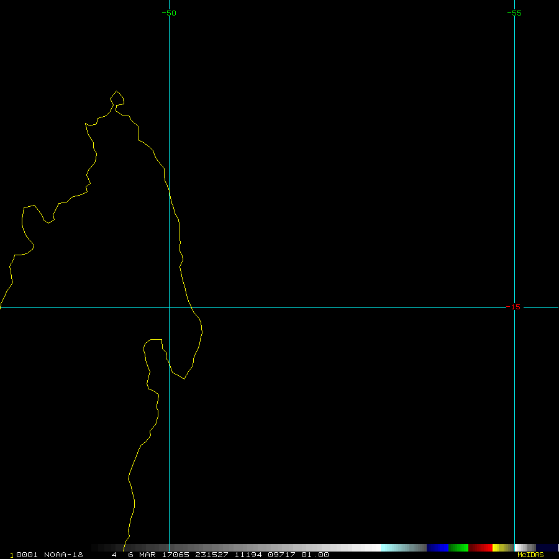The image size is (559, 559).
Task: Click the 6 MAR date text
Action: coord(141,555)
